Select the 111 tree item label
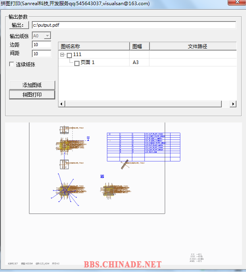This screenshot has height=272, width=246. [x=77, y=54]
